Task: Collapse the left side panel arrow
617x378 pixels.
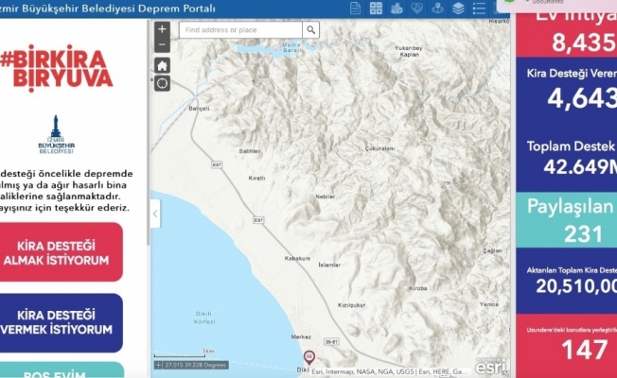Action: pos(155,214)
